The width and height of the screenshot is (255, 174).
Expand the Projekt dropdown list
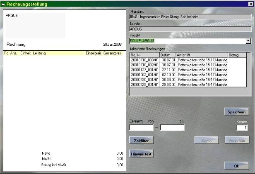[248, 41]
